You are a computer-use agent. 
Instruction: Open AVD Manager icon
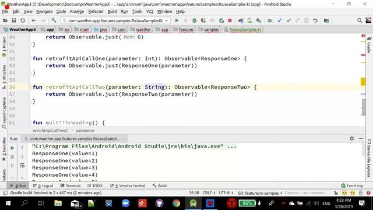tap(249, 21)
